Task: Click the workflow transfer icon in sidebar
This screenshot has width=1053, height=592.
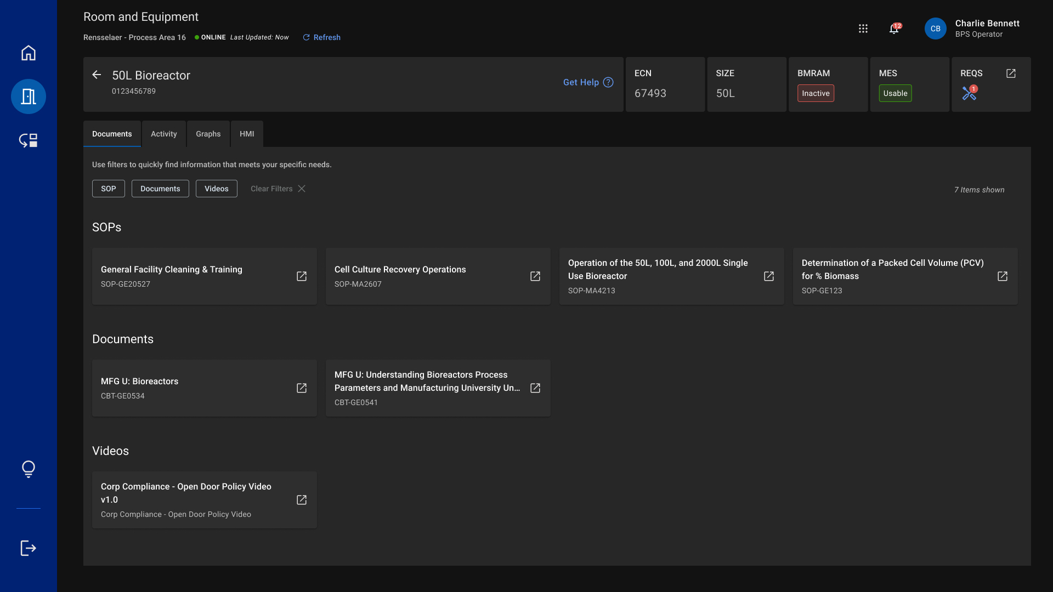Action: [x=28, y=140]
